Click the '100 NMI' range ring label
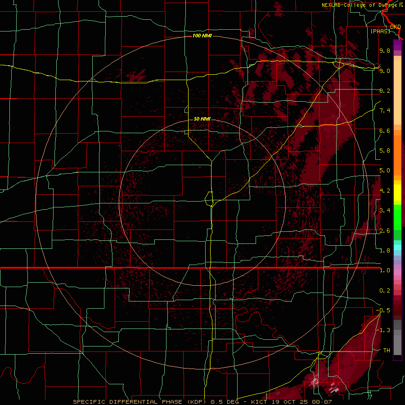This screenshot has height=405, width=405. pos(202,36)
